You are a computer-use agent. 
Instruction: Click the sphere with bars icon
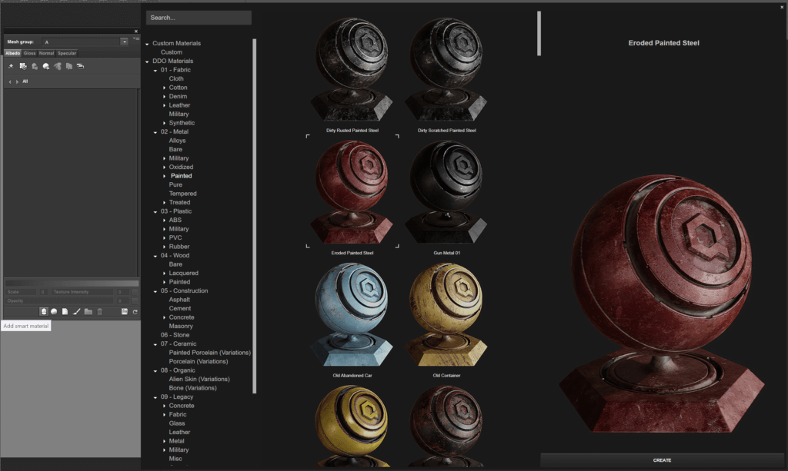pos(35,66)
